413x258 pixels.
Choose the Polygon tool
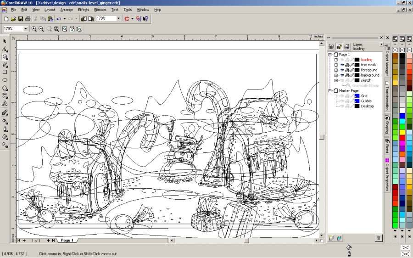coord(5,88)
